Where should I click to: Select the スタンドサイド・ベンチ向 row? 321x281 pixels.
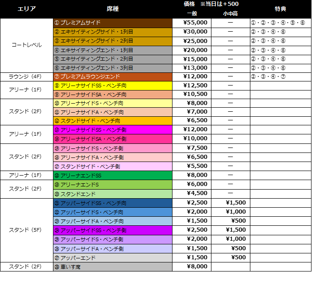tap(113, 121)
